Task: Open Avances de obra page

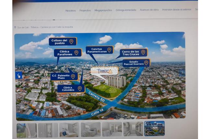Action: [x=149, y=10]
